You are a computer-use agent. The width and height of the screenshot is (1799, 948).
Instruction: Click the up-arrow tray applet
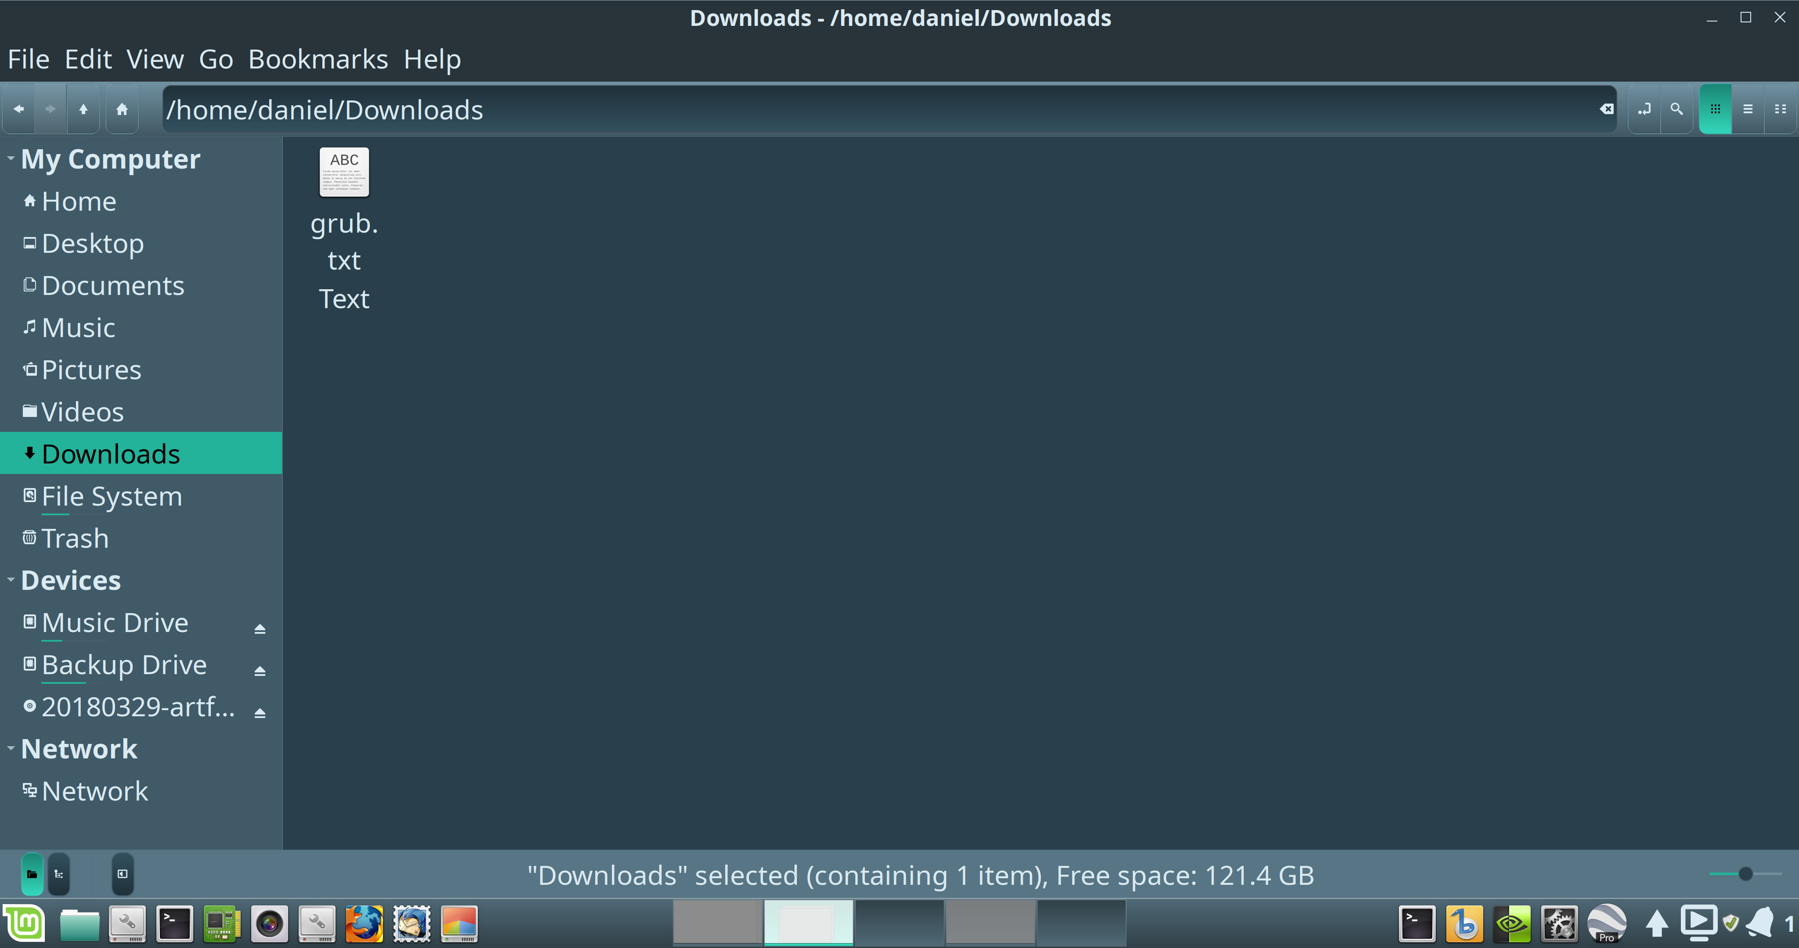[x=1657, y=923]
